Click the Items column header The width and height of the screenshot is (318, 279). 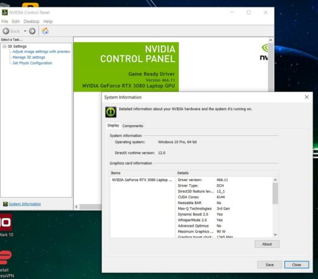(x=143, y=173)
